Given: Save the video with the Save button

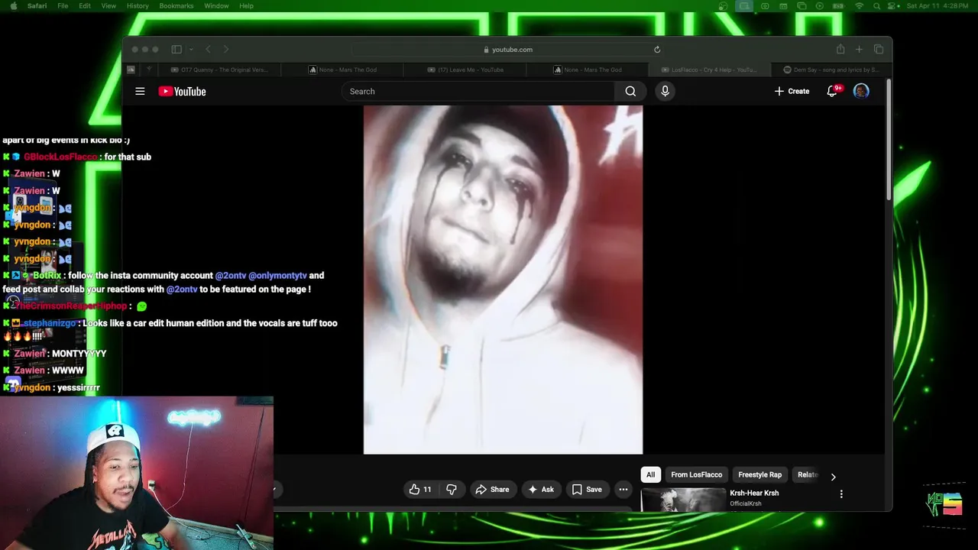Looking at the screenshot, I should (x=587, y=489).
